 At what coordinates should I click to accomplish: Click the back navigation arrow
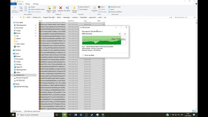click(13, 17)
